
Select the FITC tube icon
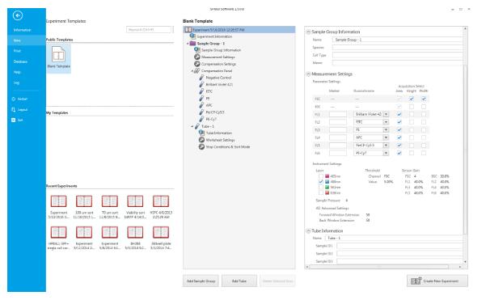click(201, 91)
